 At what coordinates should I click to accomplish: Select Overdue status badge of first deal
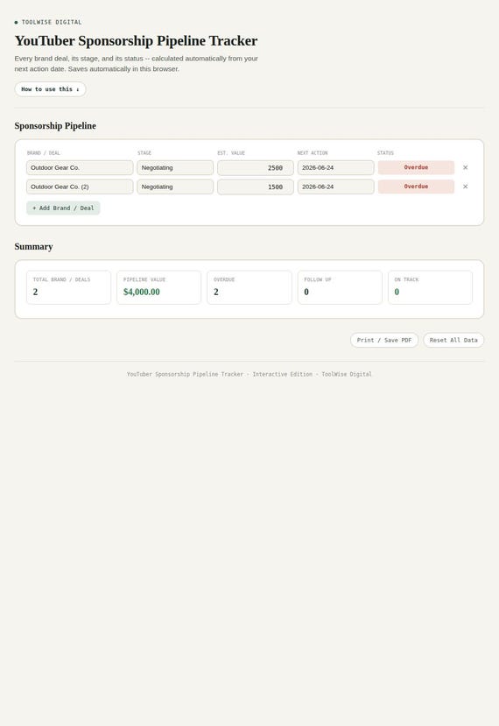click(416, 167)
